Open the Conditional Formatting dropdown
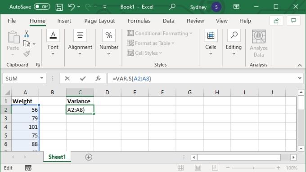 (159, 33)
